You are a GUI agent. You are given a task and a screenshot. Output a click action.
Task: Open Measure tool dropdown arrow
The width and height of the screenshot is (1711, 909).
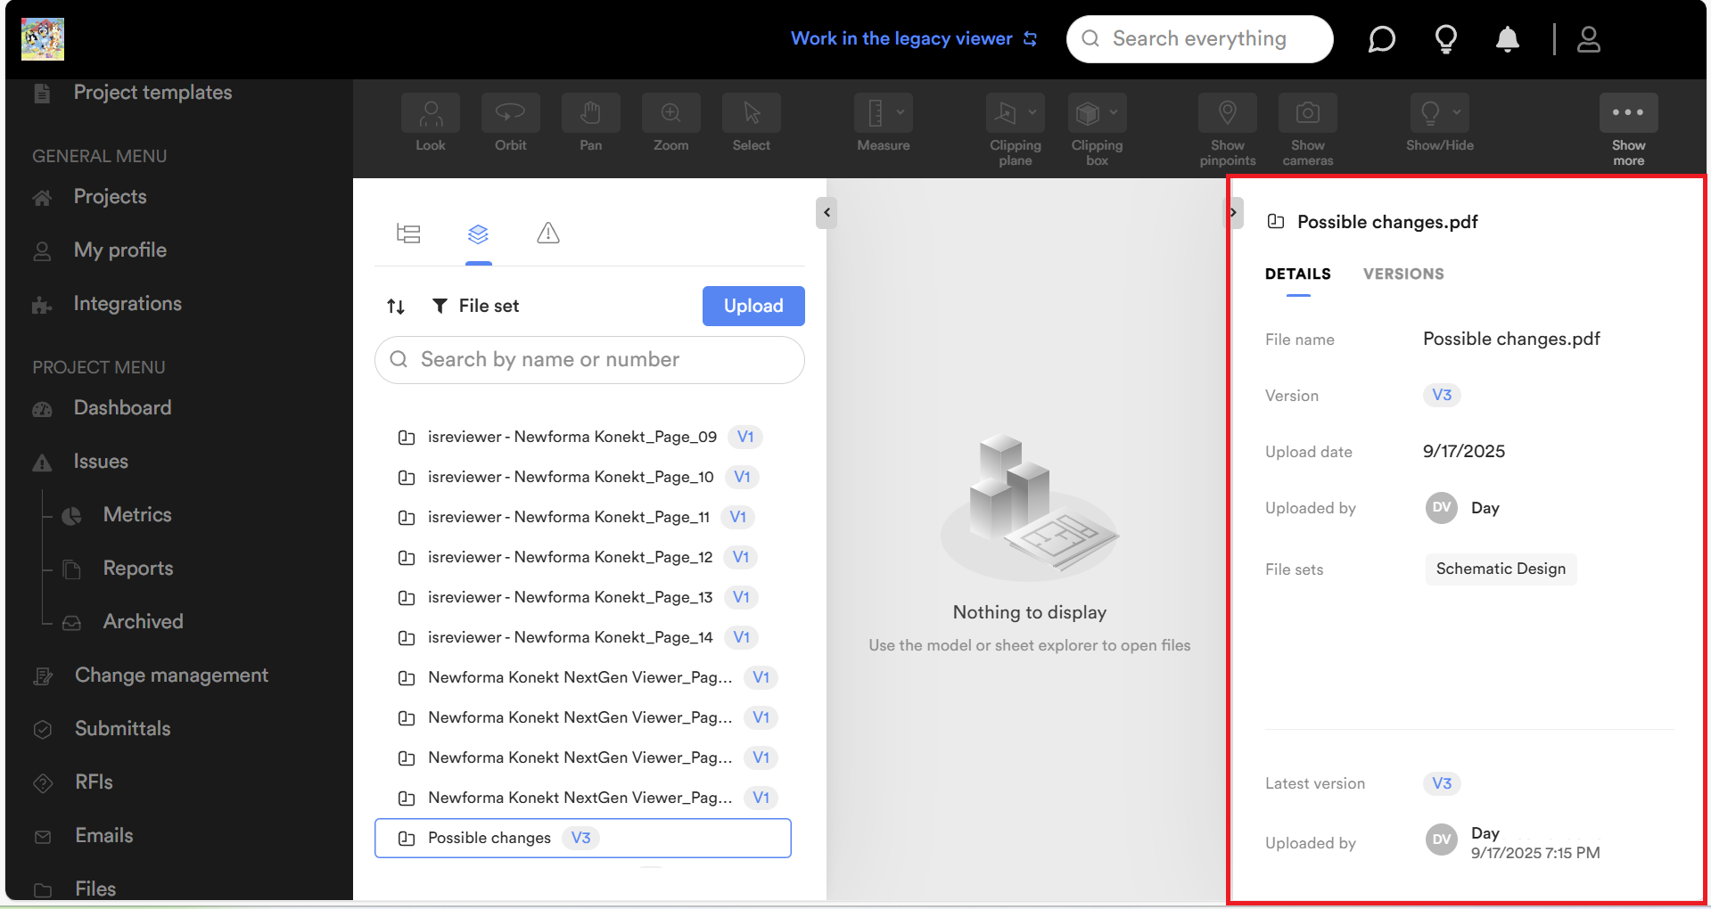pyautogui.click(x=901, y=112)
